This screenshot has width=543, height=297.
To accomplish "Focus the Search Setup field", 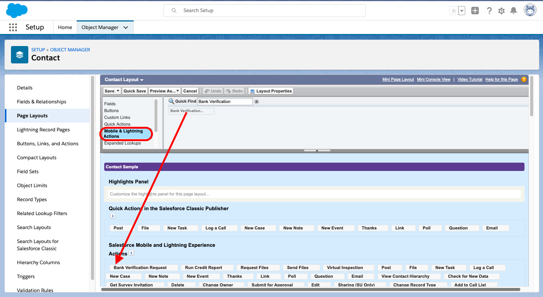I will tap(264, 11).
